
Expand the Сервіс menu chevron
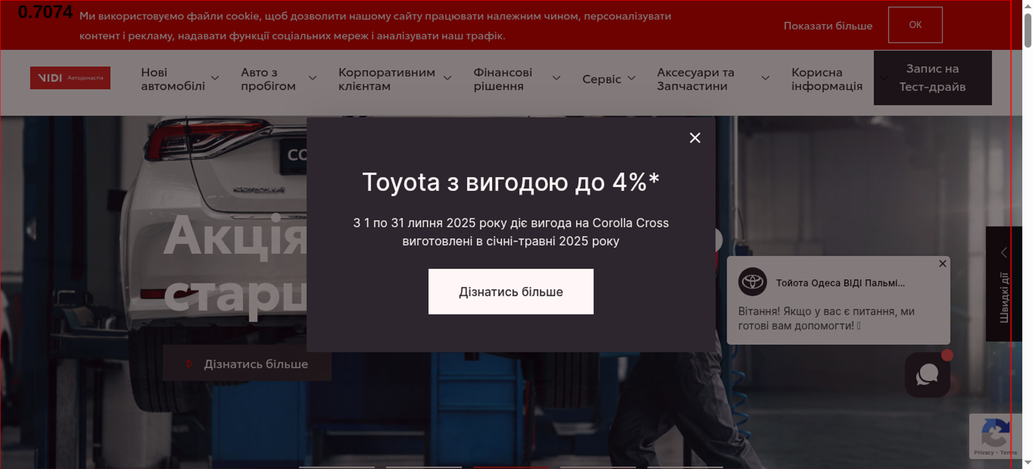(x=631, y=79)
